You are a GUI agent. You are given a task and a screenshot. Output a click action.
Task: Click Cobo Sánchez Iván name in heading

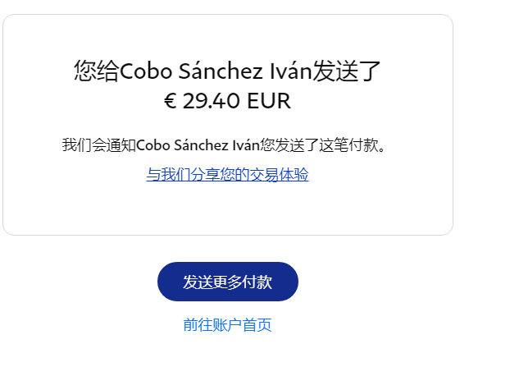[216, 71]
